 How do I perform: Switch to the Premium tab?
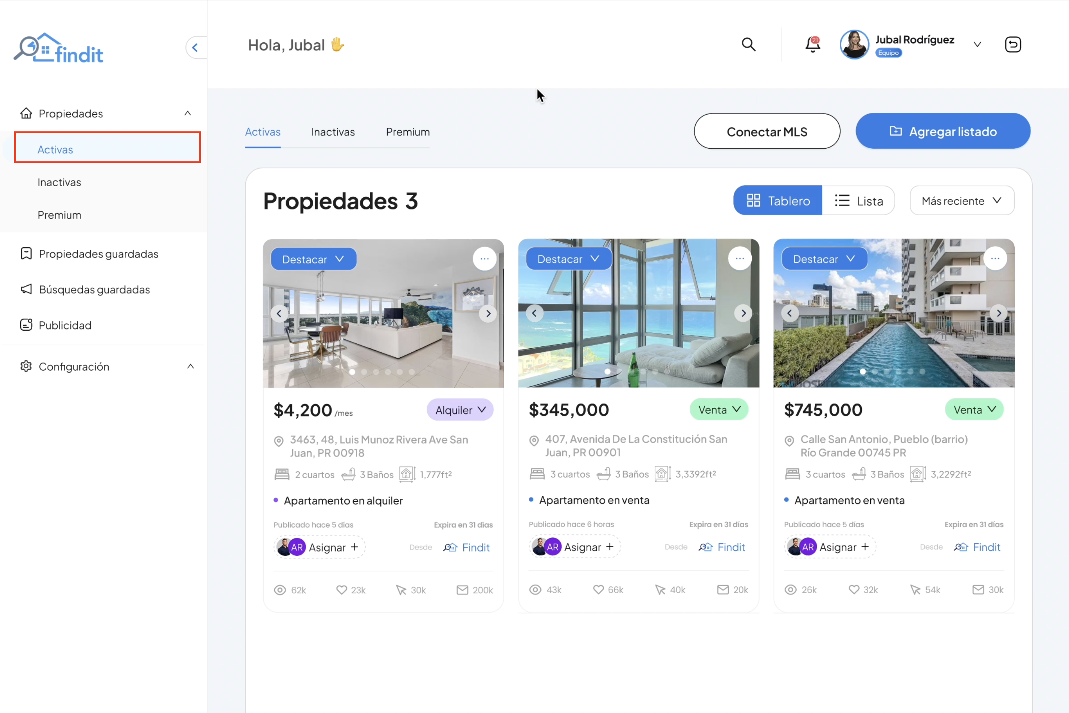pos(408,132)
